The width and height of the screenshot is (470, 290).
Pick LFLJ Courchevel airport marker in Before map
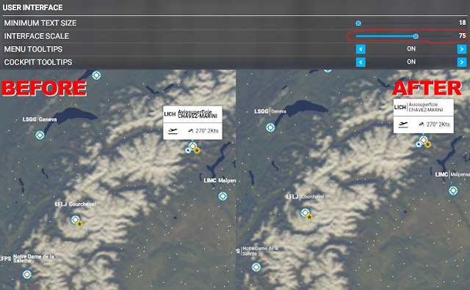(x=75, y=220)
